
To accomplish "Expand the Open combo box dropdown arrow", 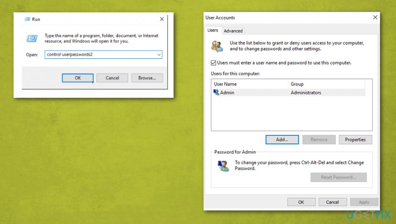I will (159, 54).
